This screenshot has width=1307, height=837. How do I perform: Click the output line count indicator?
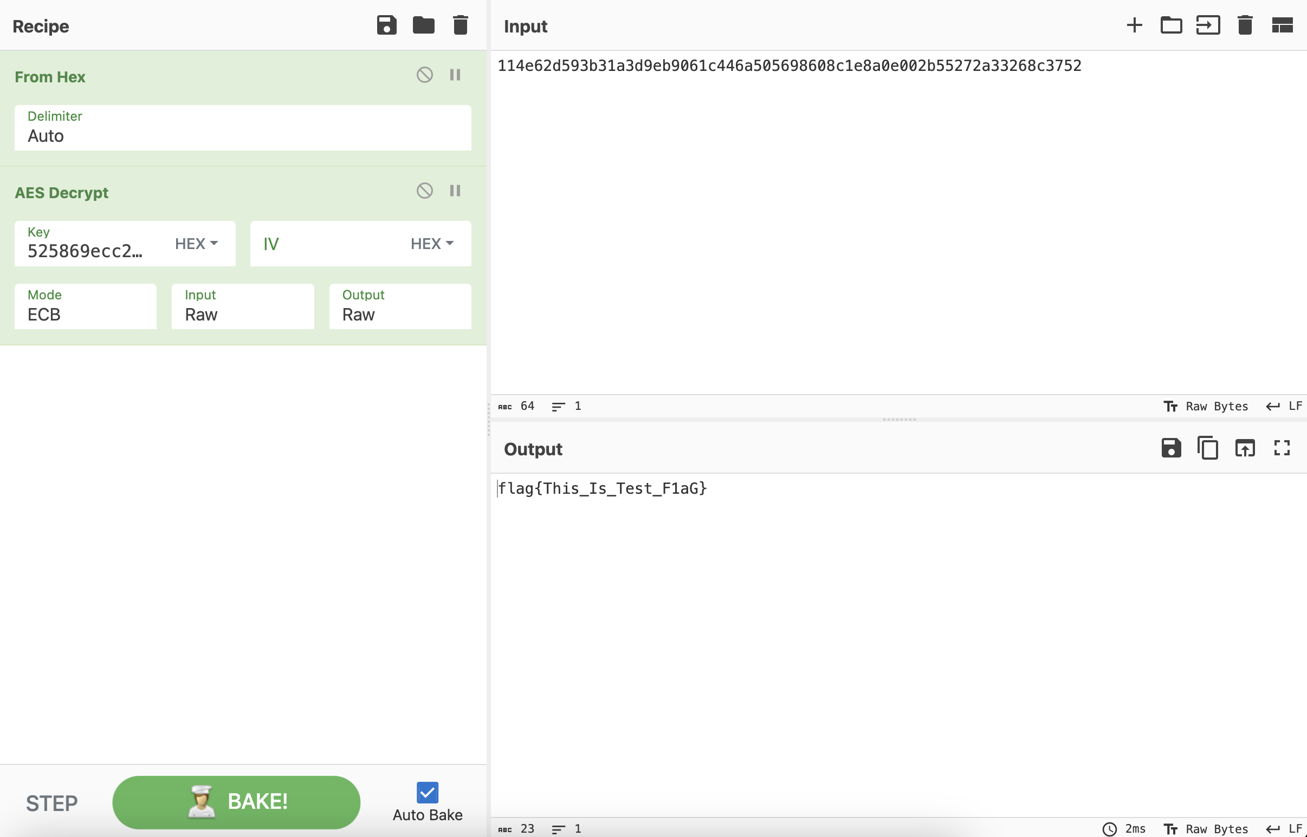click(566, 829)
